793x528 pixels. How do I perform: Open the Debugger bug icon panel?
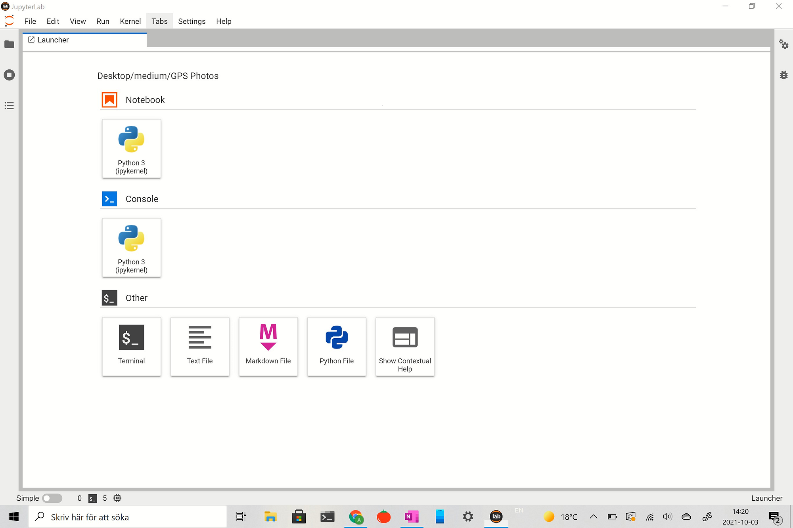click(783, 75)
